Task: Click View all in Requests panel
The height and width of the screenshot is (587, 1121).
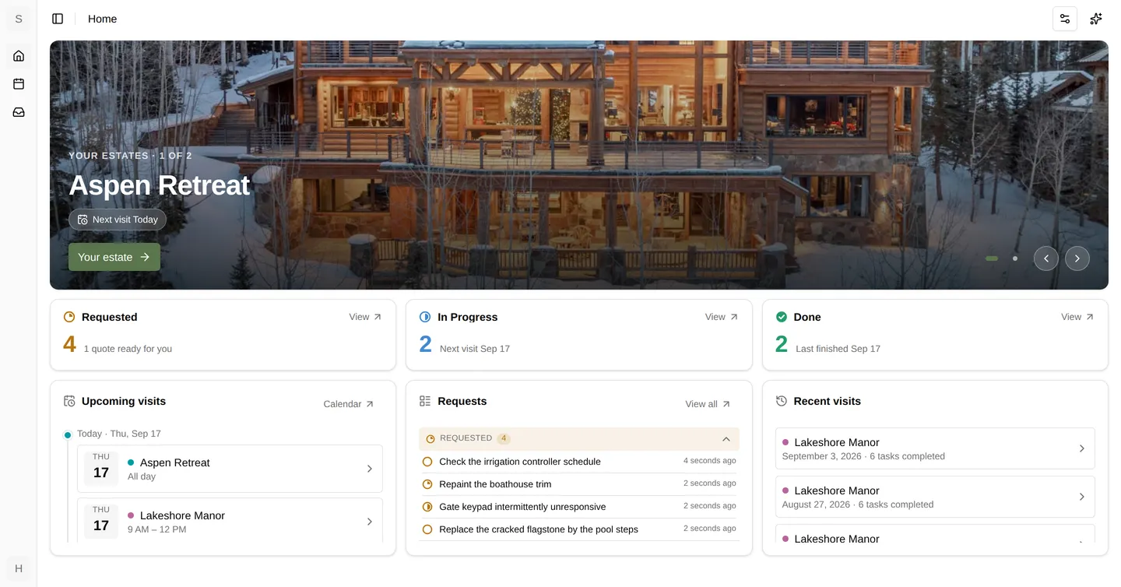Action: (708, 404)
